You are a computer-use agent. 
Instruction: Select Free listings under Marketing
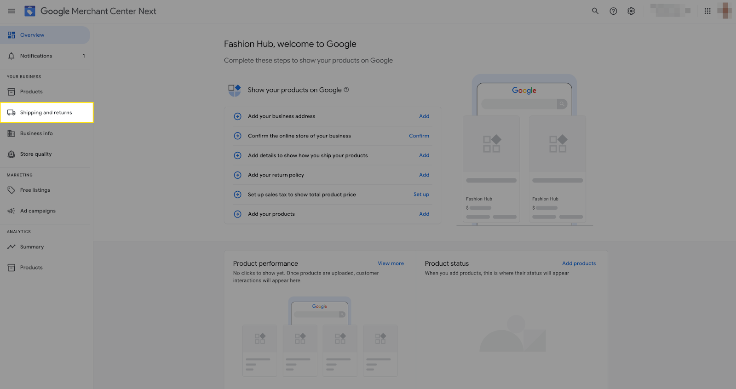click(35, 190)
